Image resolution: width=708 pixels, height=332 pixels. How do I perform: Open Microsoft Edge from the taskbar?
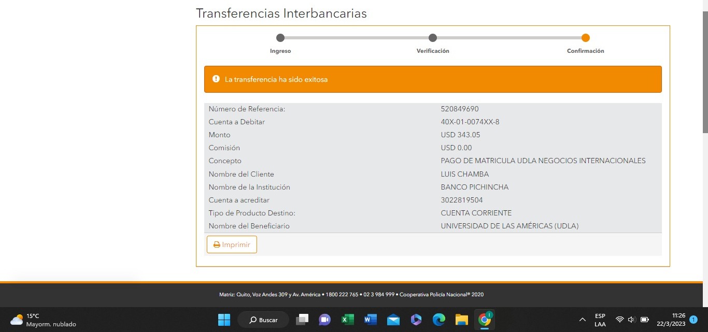pyautogui.click(x=439, y=320)
